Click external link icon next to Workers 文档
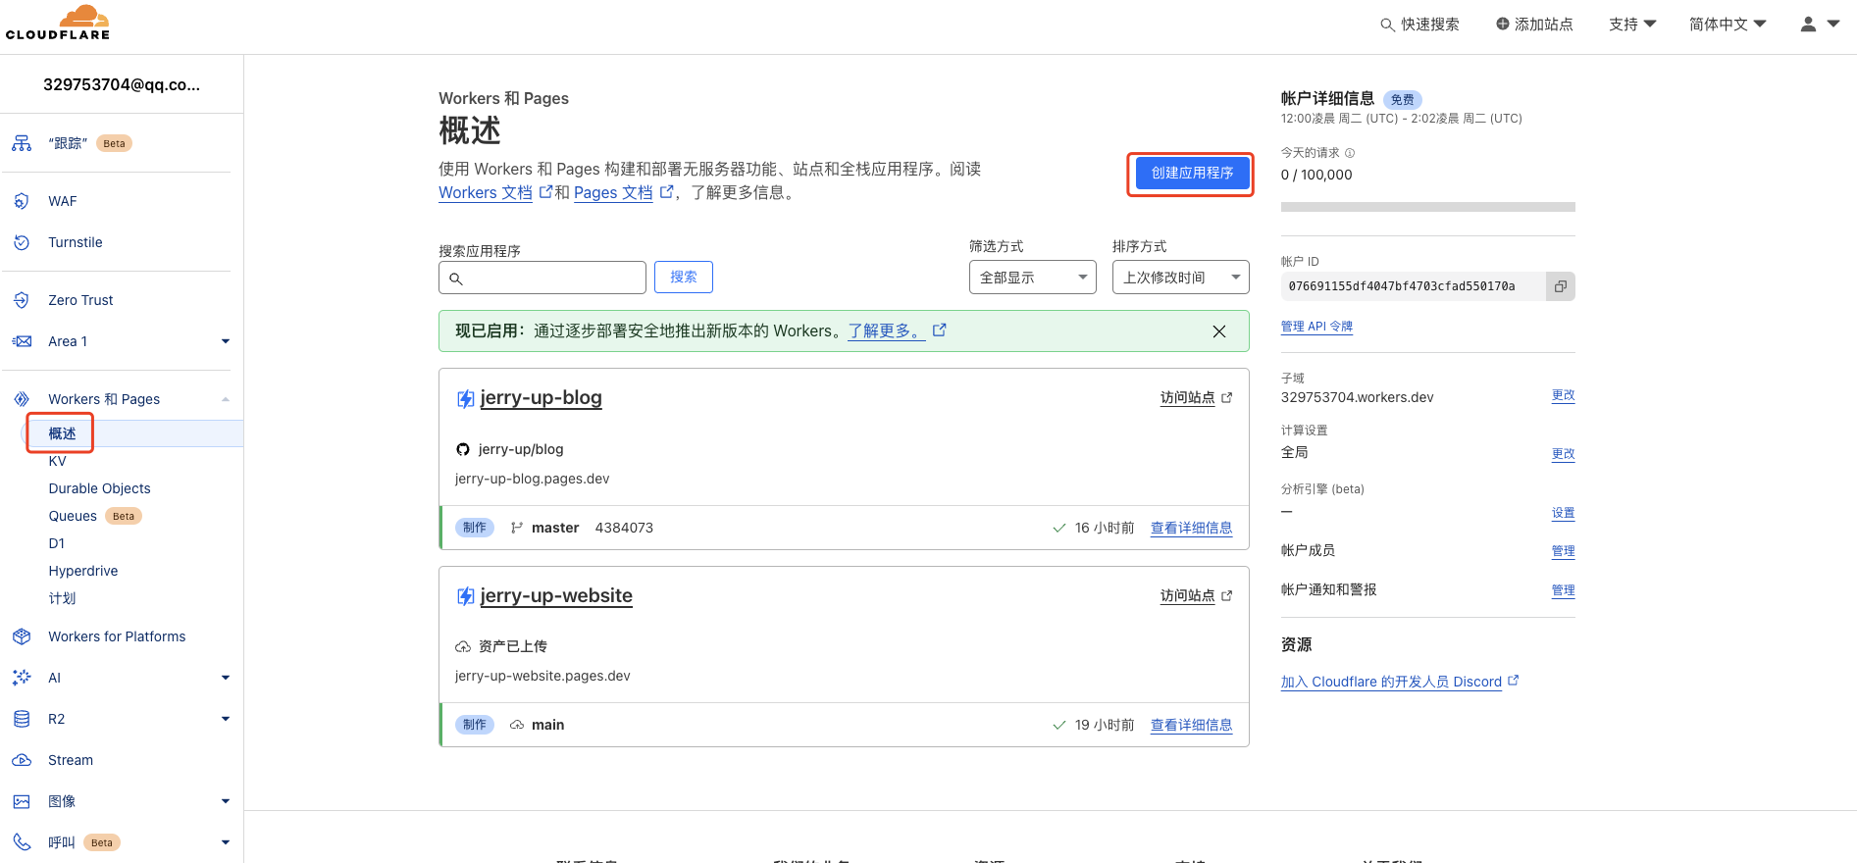 pyautogui.click(x=546, y=192)
